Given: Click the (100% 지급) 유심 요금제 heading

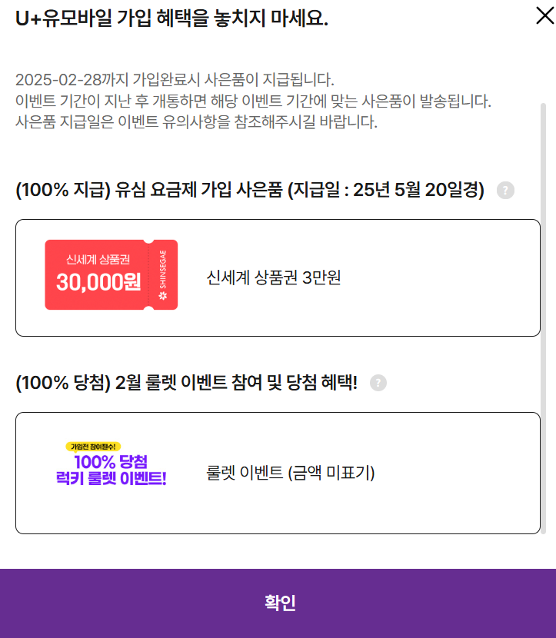Looking at the screenshot, I should click(250, 190).
